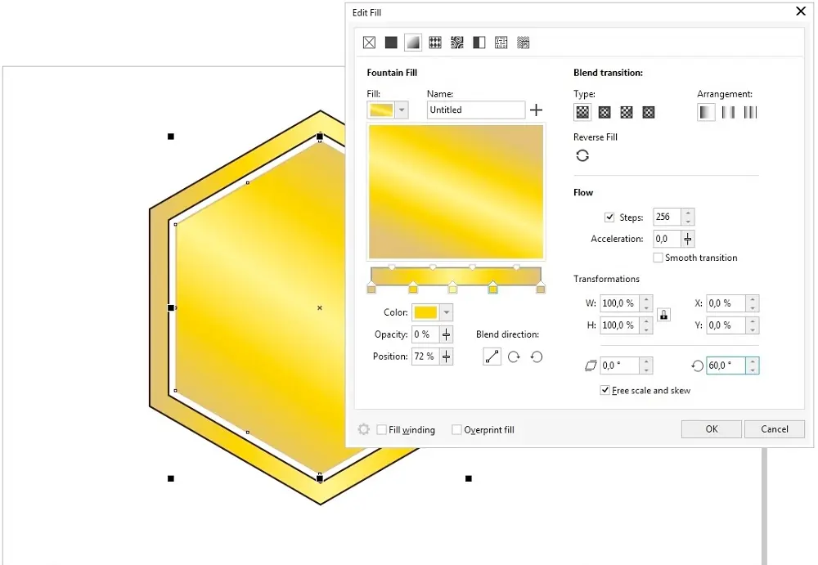Click the Cancel button
This screenshot has height=565, width=818.
click(x=775, y=428)
